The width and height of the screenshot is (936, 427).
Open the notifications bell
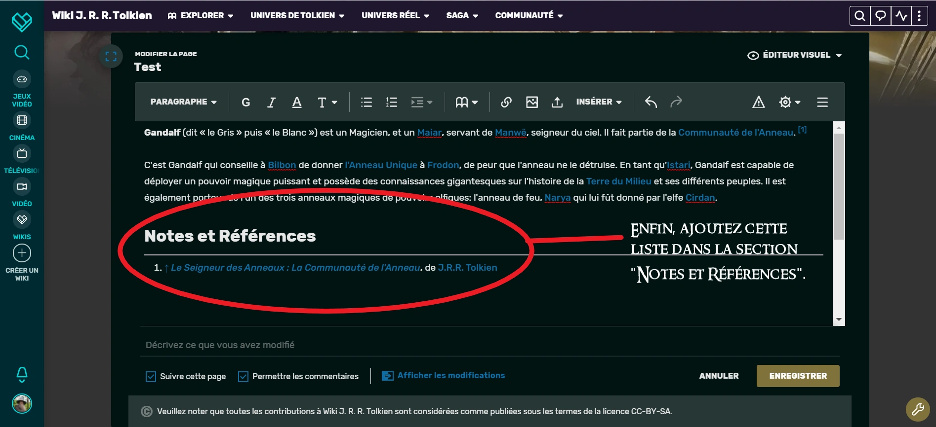click(x=22, y=375)
